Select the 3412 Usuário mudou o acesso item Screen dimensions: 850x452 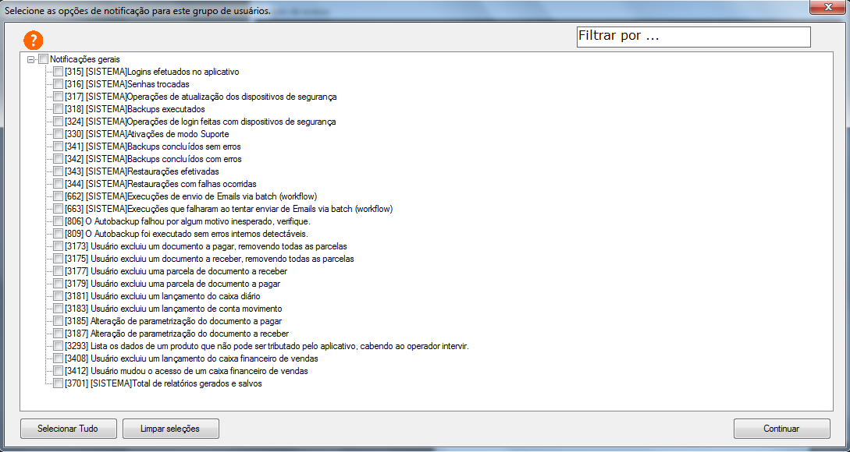[187, 371]
